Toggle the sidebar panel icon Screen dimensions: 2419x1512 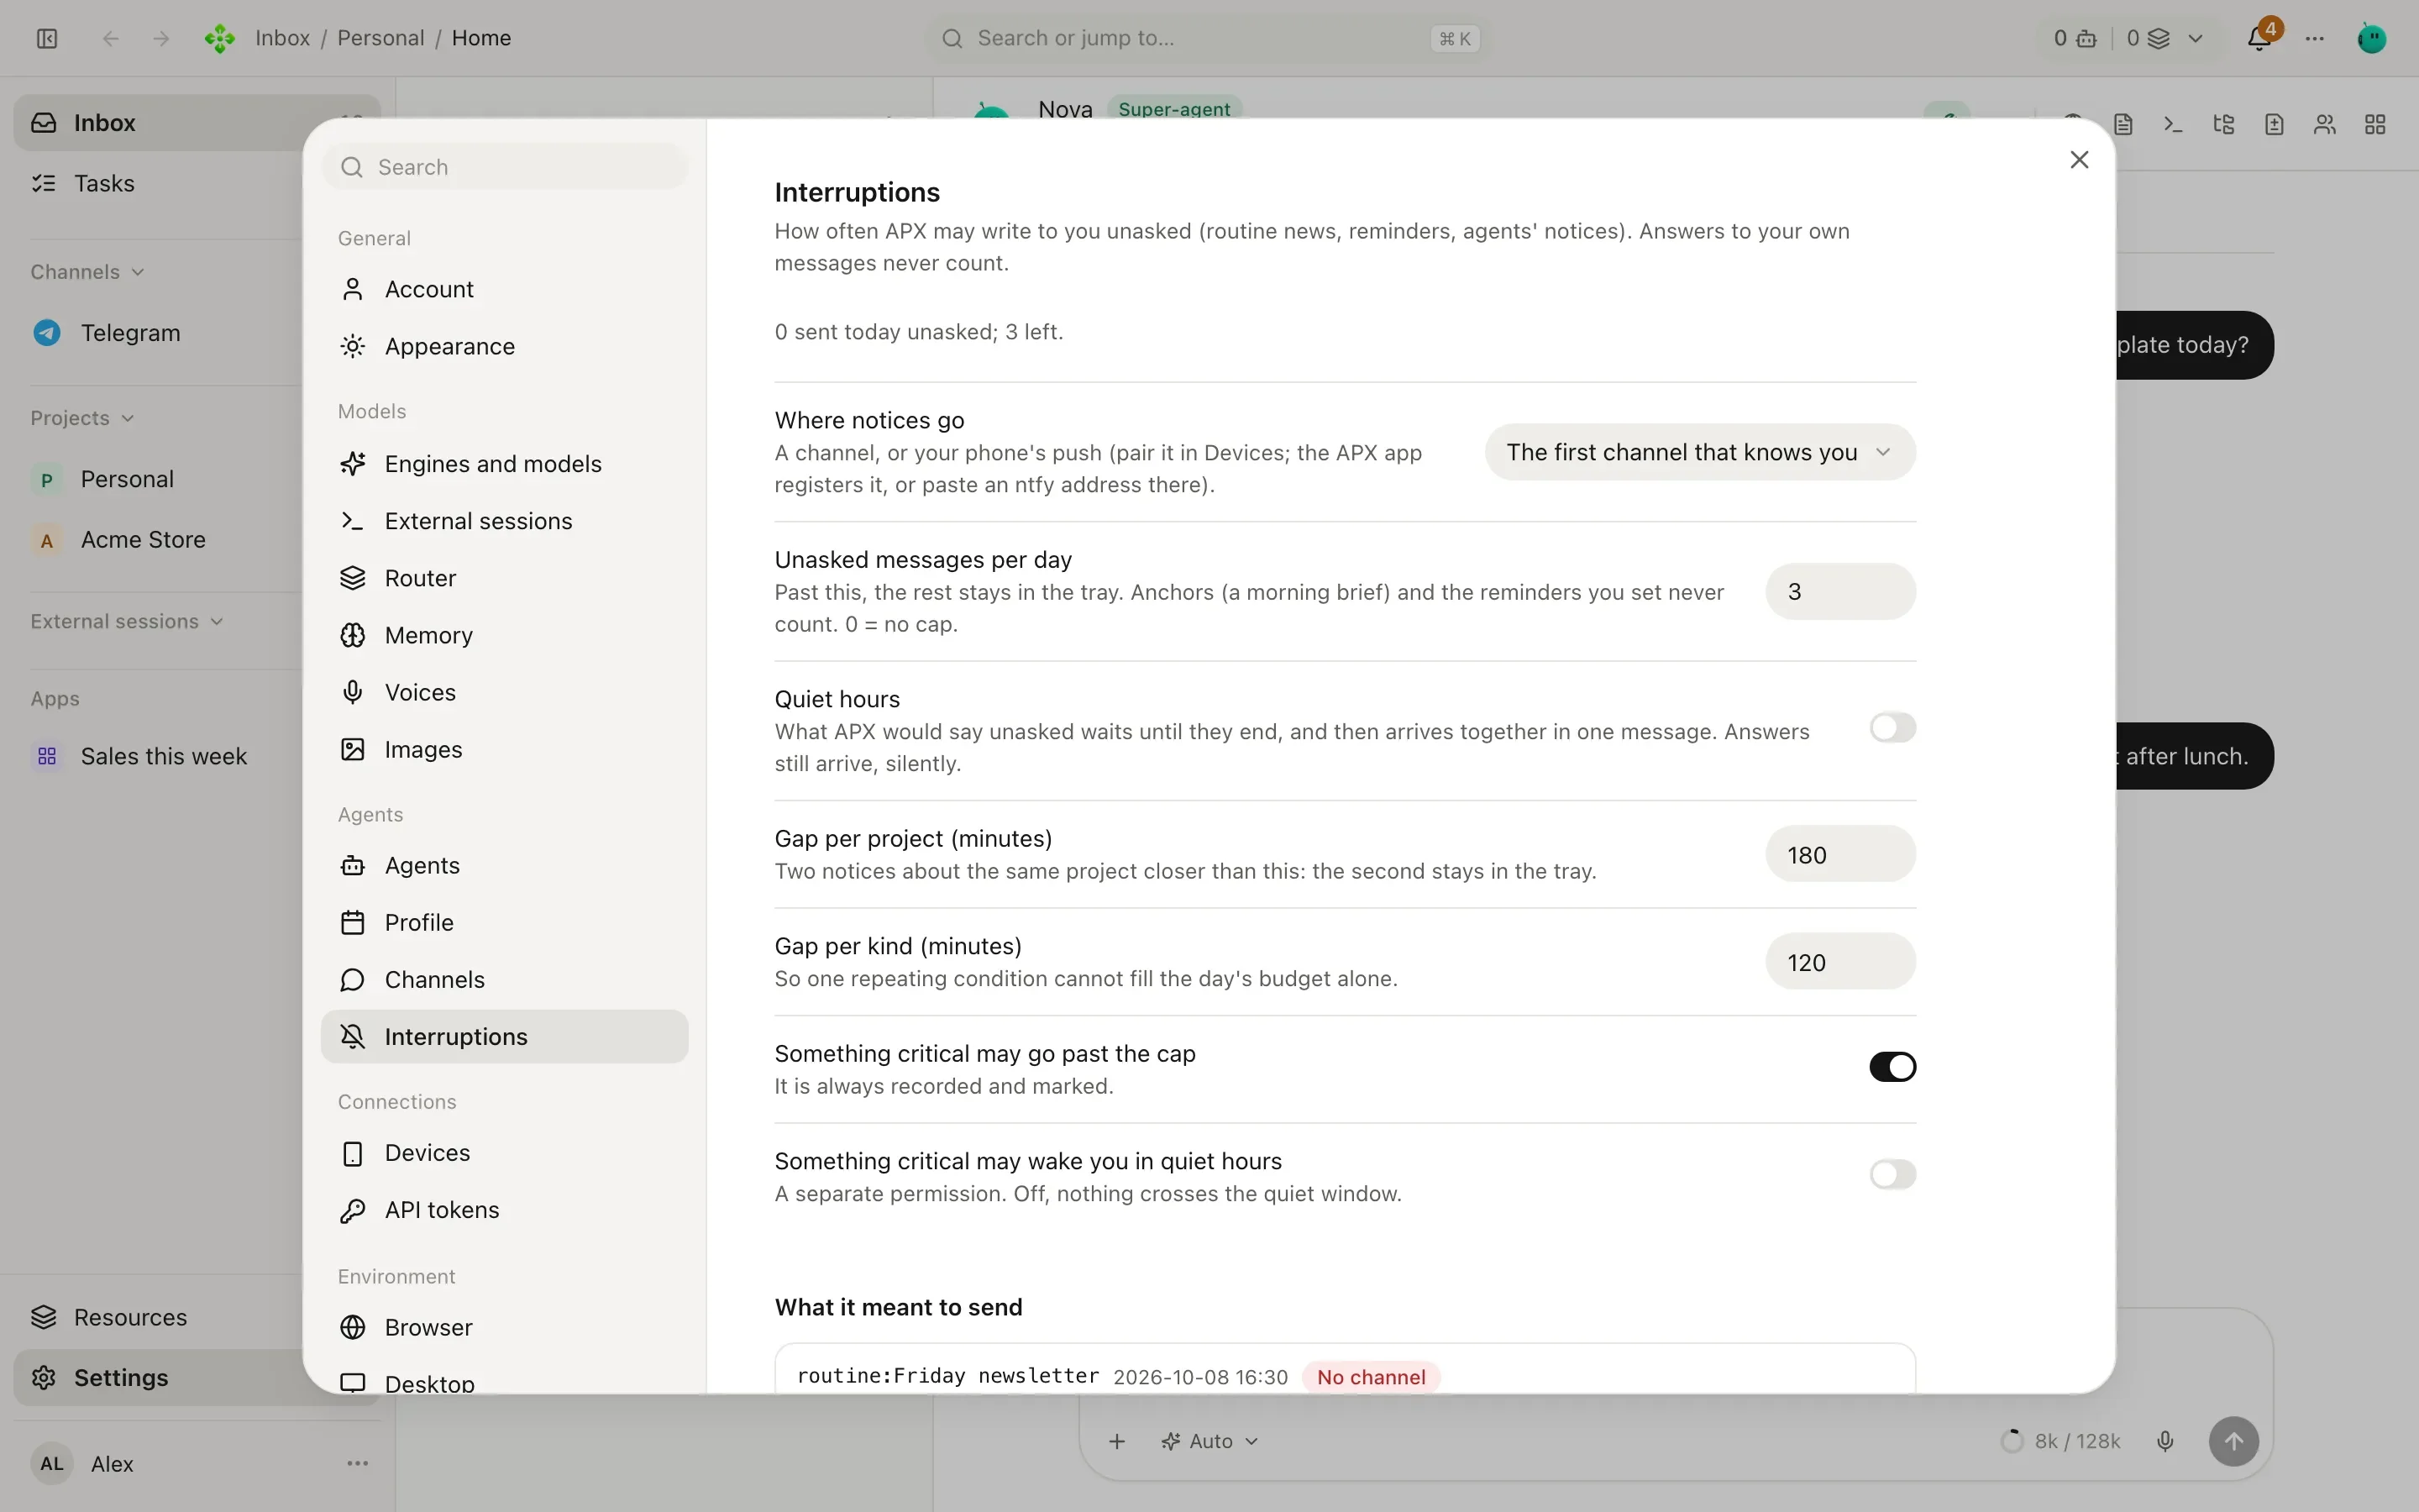click(x=47, y=38)
